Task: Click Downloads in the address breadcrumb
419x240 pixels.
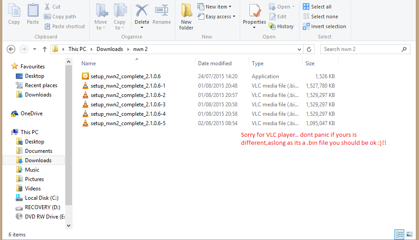Action: (x=110, y=49)
